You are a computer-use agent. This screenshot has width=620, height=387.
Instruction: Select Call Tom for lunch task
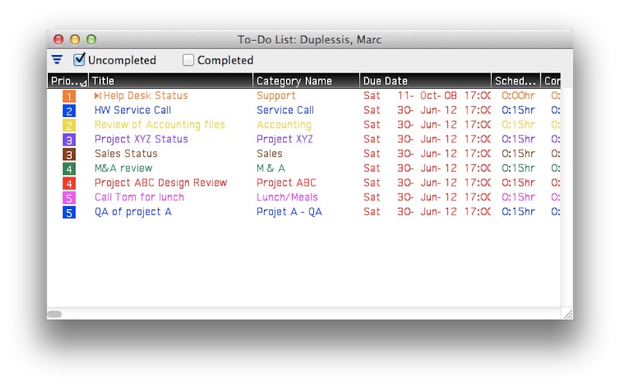coord(139,197)
